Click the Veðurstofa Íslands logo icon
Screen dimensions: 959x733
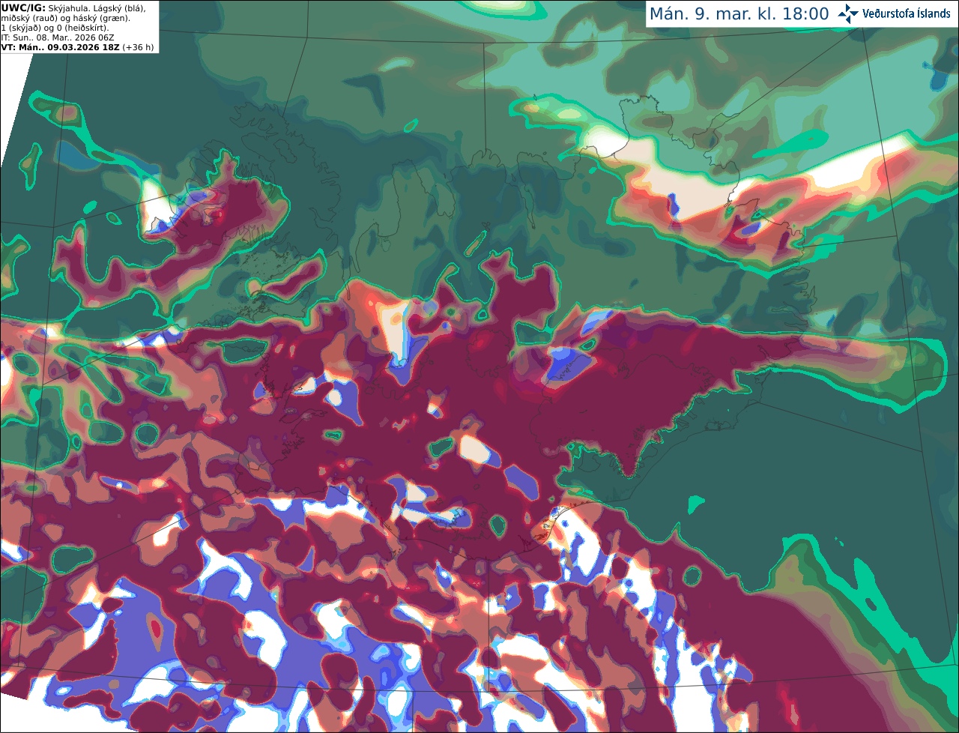tap(848, 13)
